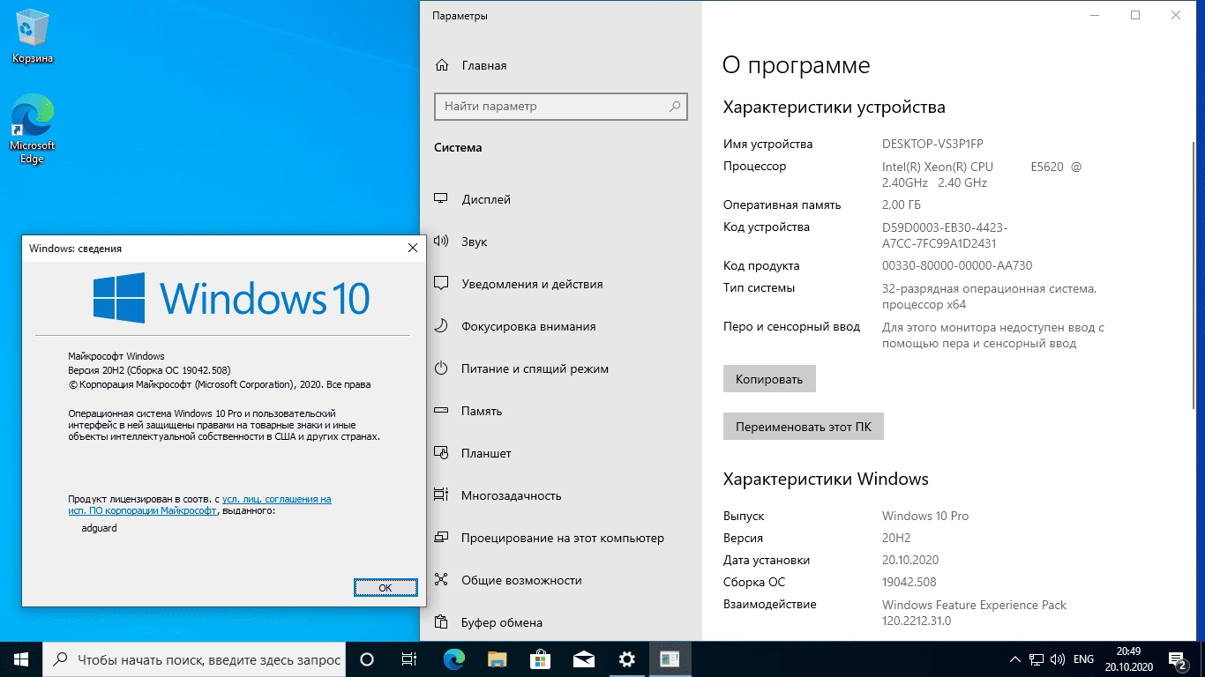Click the Cortana circle on taskbar
This screenshot has height=677, width=1205.
tap(367, 659)
